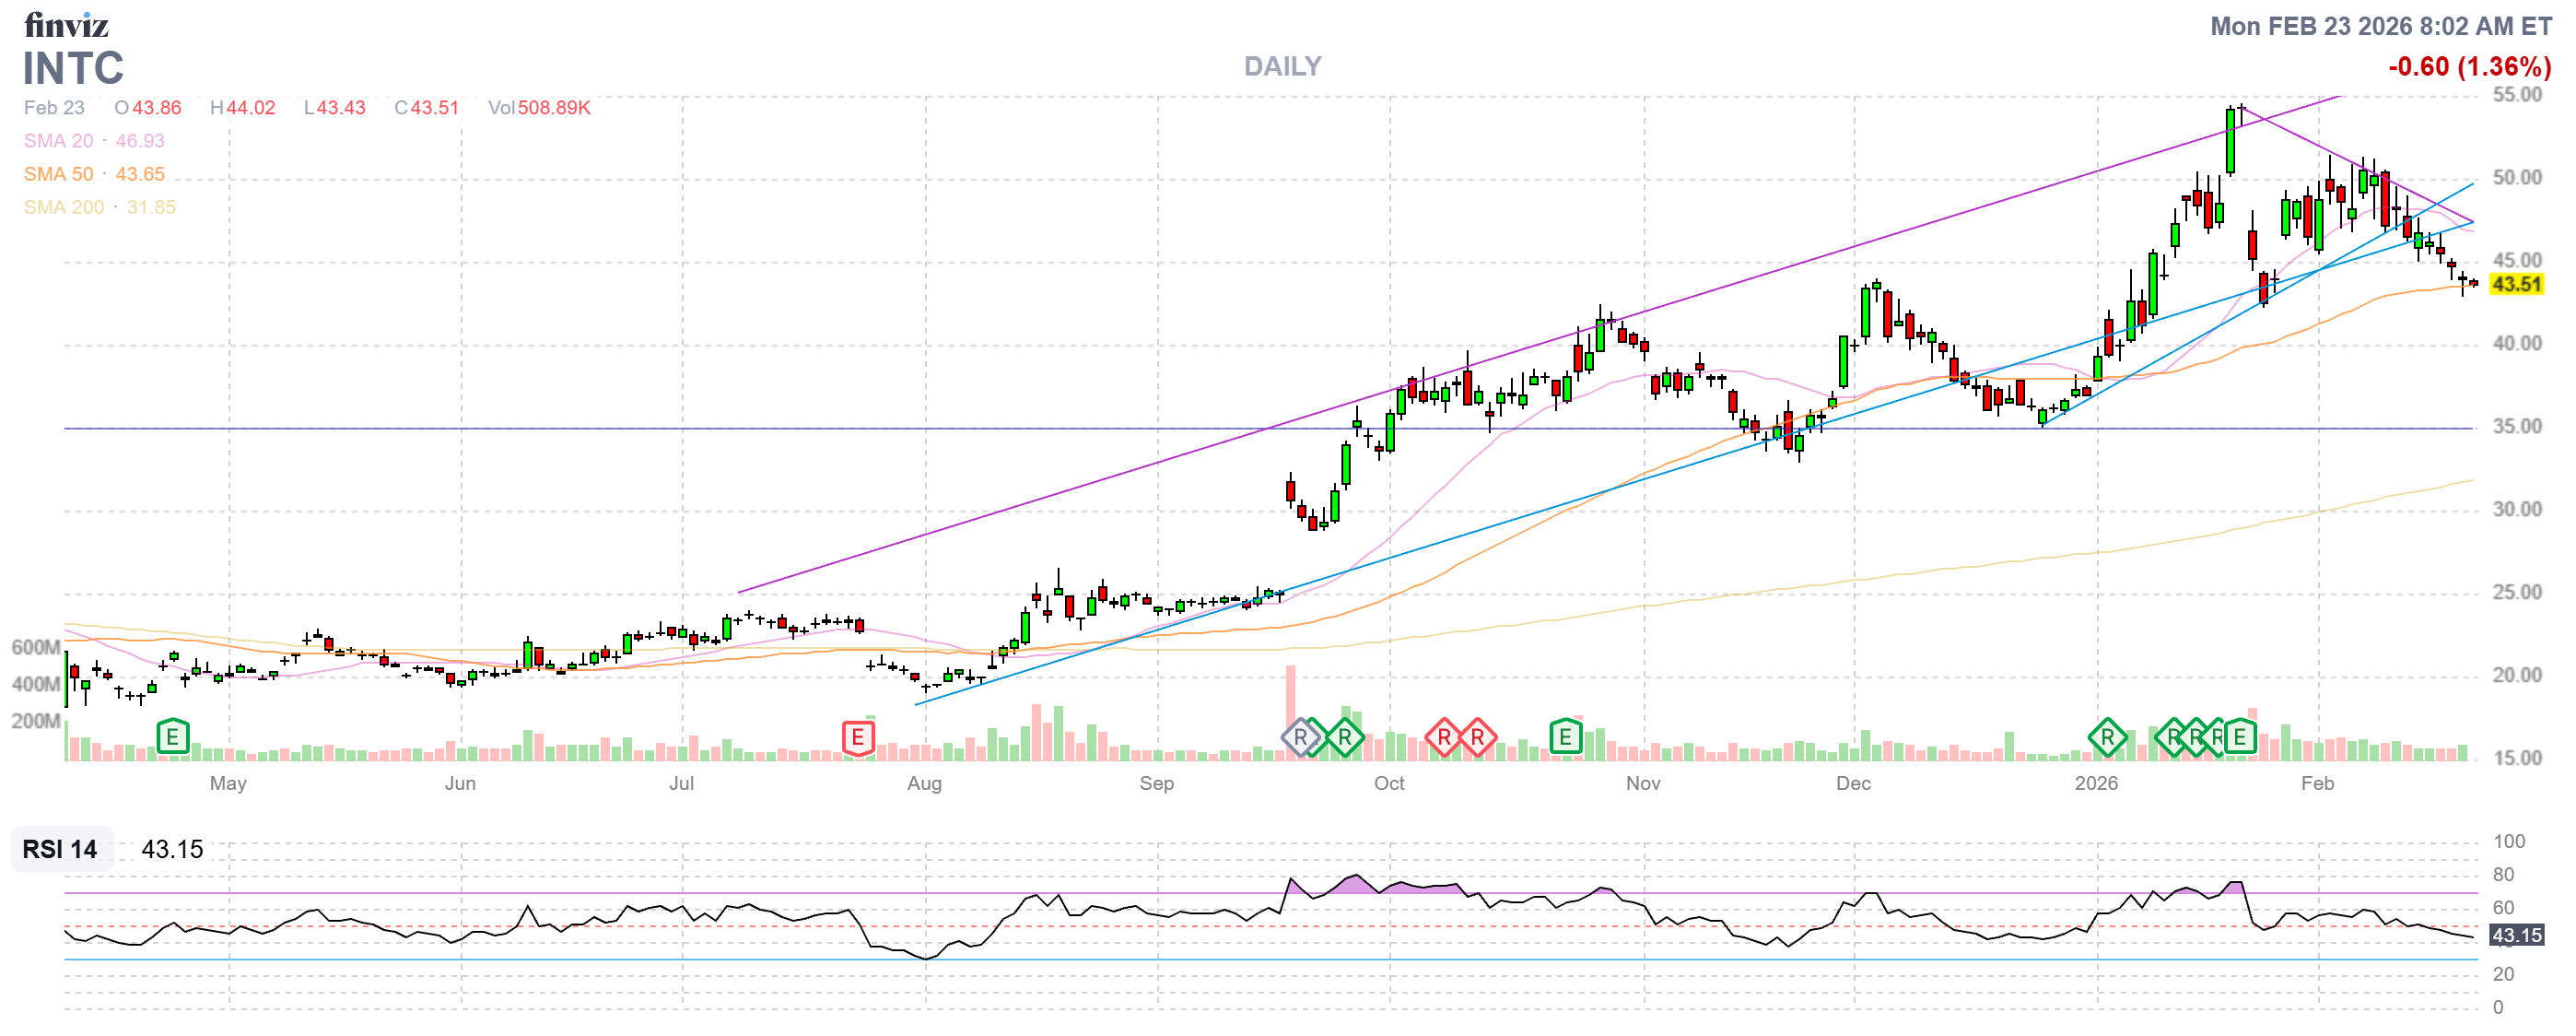Screen dimensions: 2576x1036
Task: Click the dark 43.15 RSI value tag
Action: [2516, 935]
